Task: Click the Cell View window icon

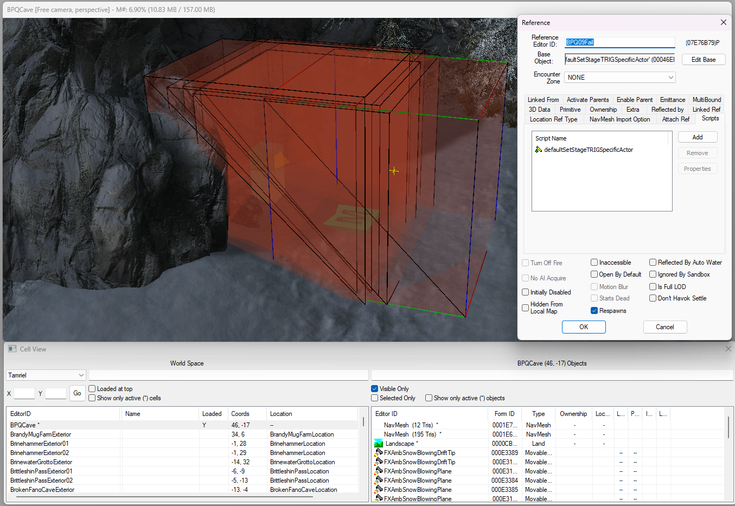Action: point(12,349)
